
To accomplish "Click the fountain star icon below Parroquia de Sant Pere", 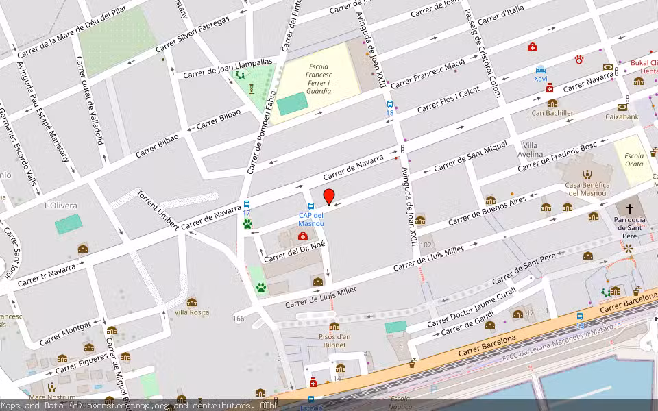I will tap(629, 249).
